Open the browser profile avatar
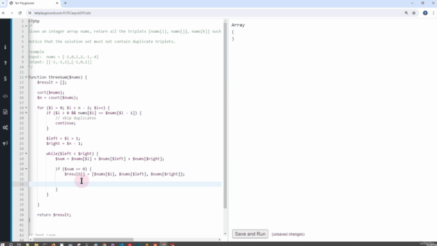 coord(425,13)
